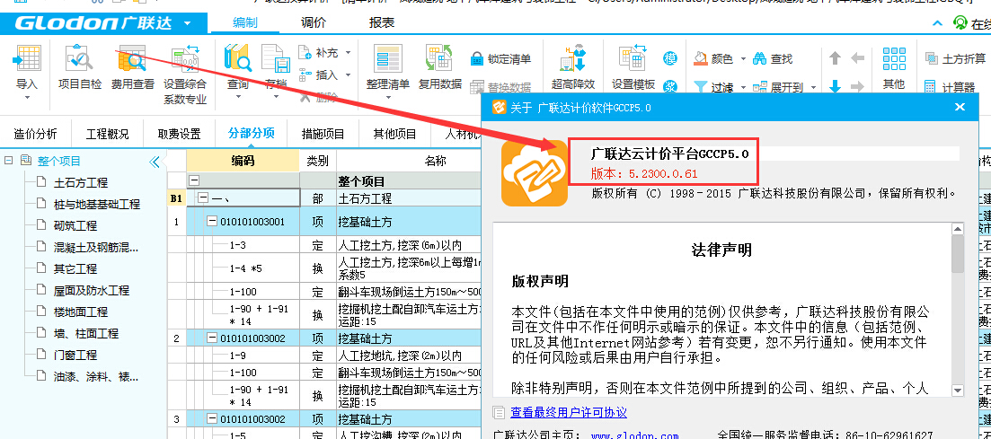Click the blue down arrow icon
Image resolution: width=991 pixels, height=439 pixels.
[x=835, y=86]
